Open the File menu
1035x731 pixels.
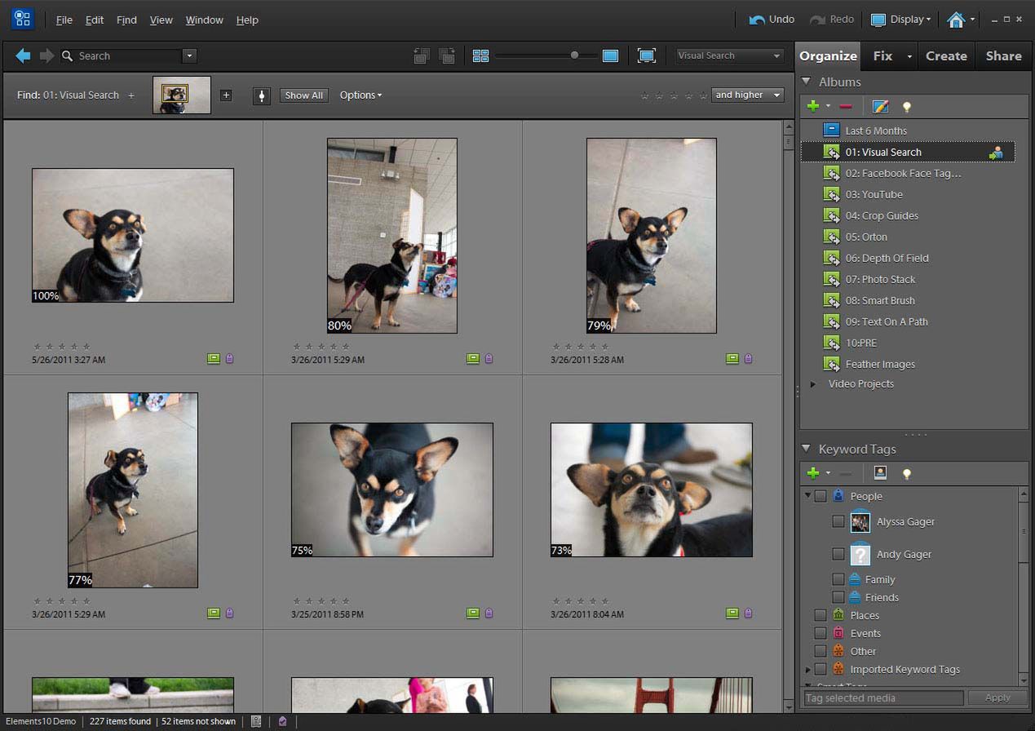coord(64,20)
